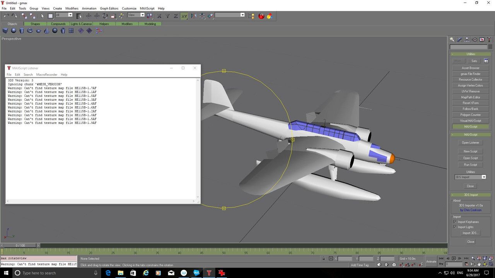Image resolution: width=495 pixels, height=278 pixels.
Task: Click the X coordinate input field
Action: [x=345, y=259]
